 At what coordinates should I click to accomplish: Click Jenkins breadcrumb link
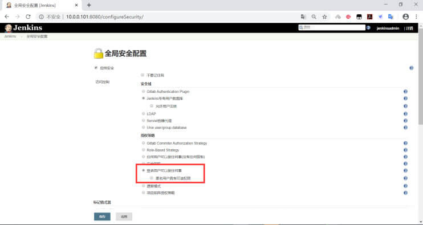(x=10, y=36)
